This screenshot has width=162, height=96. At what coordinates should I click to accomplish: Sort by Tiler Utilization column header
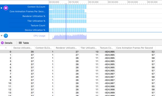point(88,48)
